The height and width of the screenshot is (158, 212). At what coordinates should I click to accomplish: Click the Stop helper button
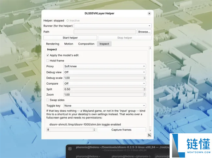click(x=125, y=38)
